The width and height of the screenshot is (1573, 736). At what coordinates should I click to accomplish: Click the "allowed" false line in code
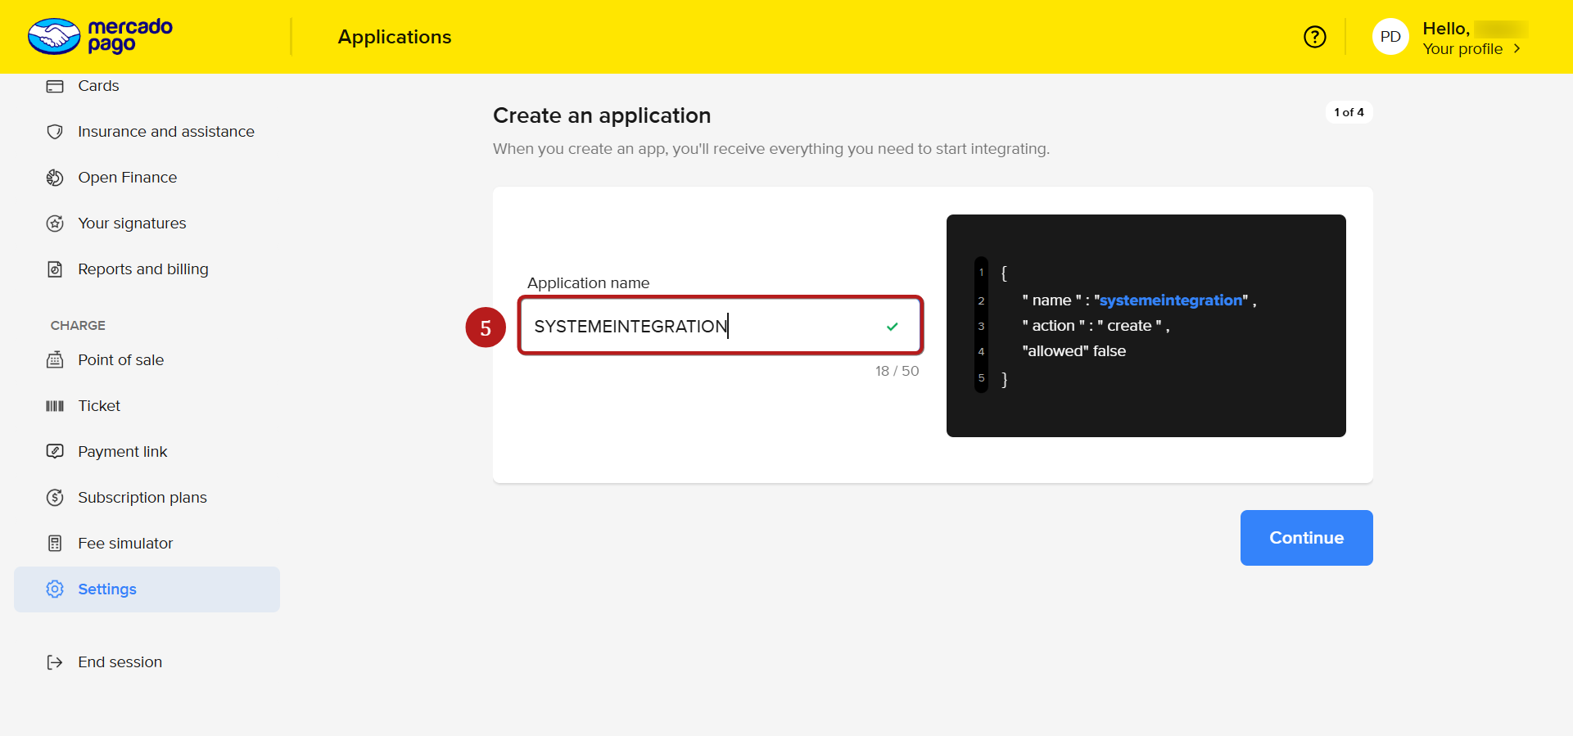coord(1074,351)
